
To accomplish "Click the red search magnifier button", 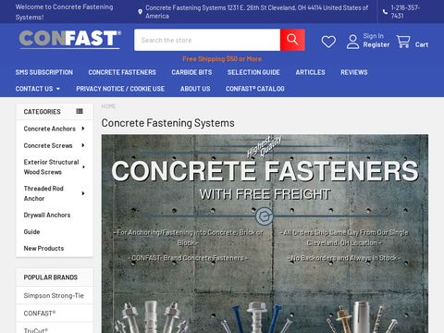I will click(x=292, y=40).
